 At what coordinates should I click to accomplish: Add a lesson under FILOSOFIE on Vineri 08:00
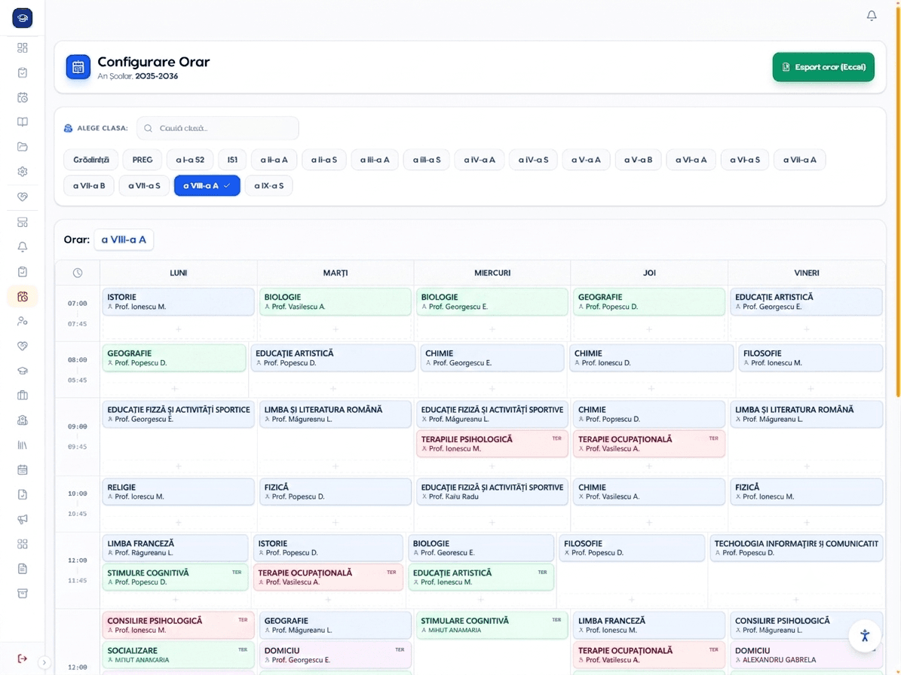point(811,389)
